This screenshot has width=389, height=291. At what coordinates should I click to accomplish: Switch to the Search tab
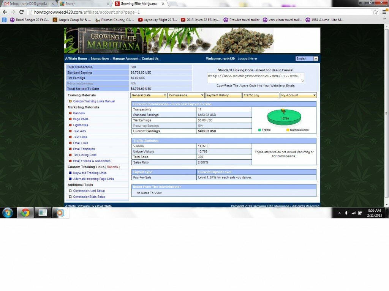pyautogui.click(x=84, y=4)
